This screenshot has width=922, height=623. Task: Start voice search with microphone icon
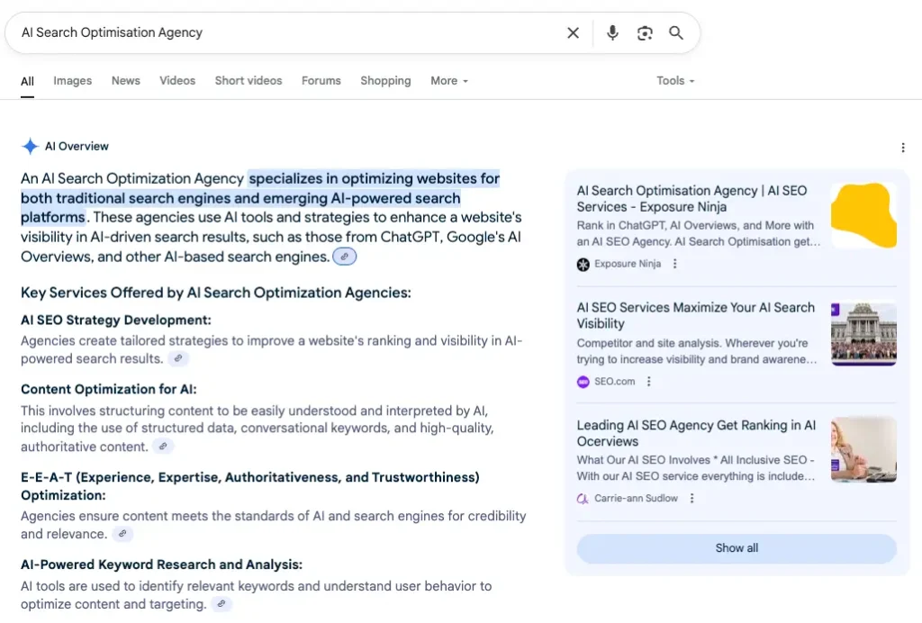(612, 33)
